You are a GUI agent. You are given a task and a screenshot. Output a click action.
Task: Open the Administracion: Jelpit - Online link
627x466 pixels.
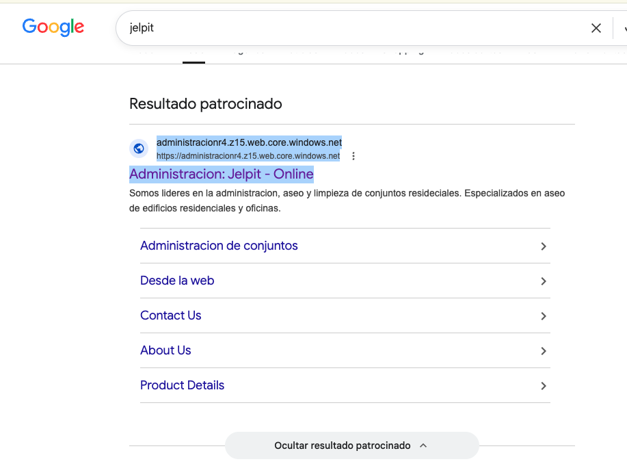(x=221, y=174)
